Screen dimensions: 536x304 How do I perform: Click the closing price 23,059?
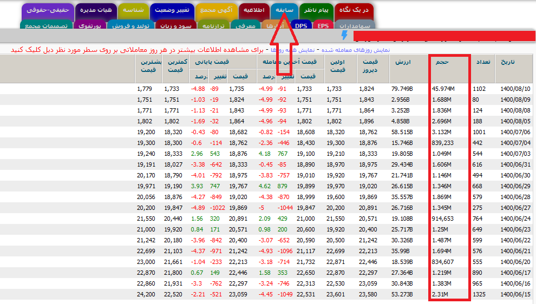[x=238, y=294]
